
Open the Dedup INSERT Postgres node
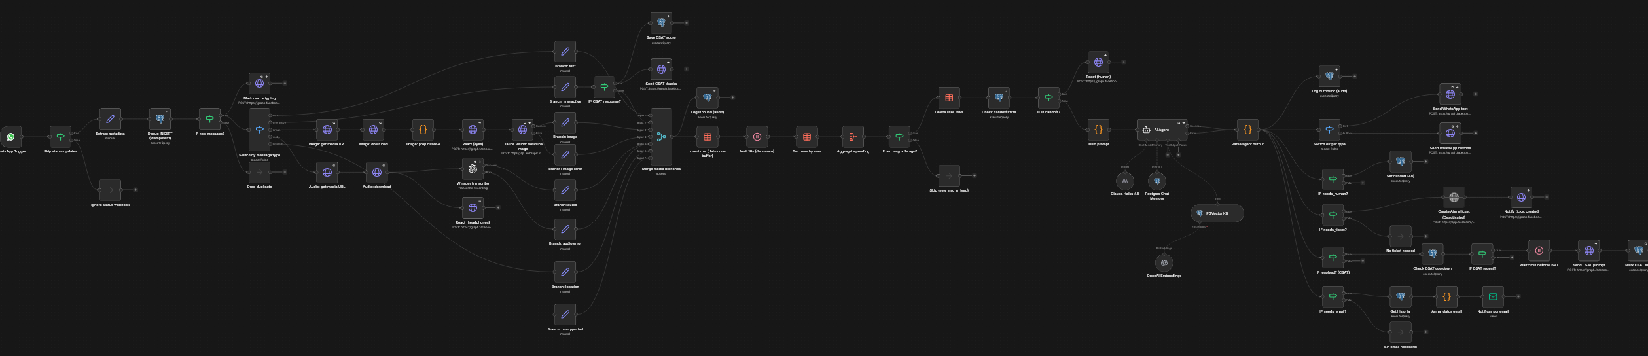coord(160,119)
